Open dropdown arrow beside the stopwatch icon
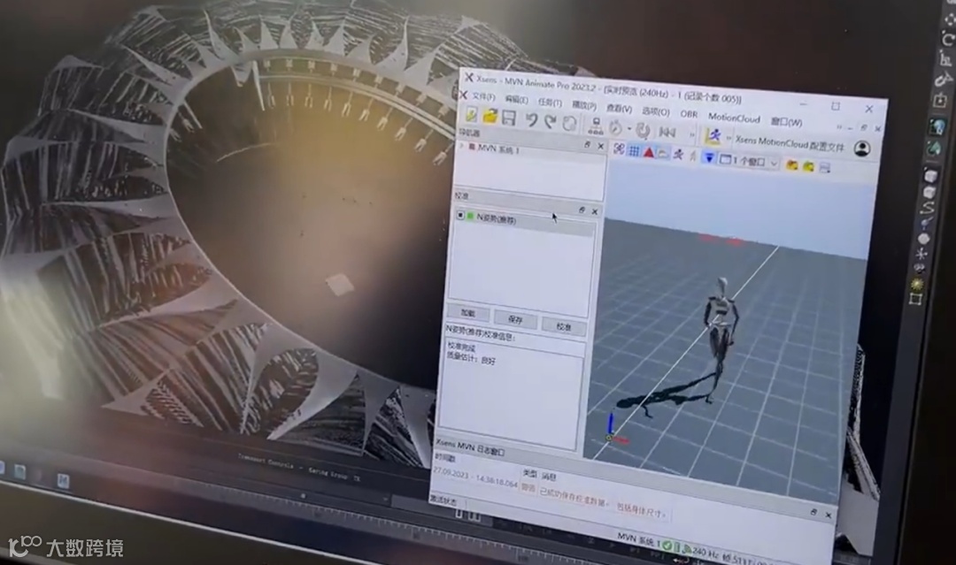The image size is (956, 565). coord(629,129)
